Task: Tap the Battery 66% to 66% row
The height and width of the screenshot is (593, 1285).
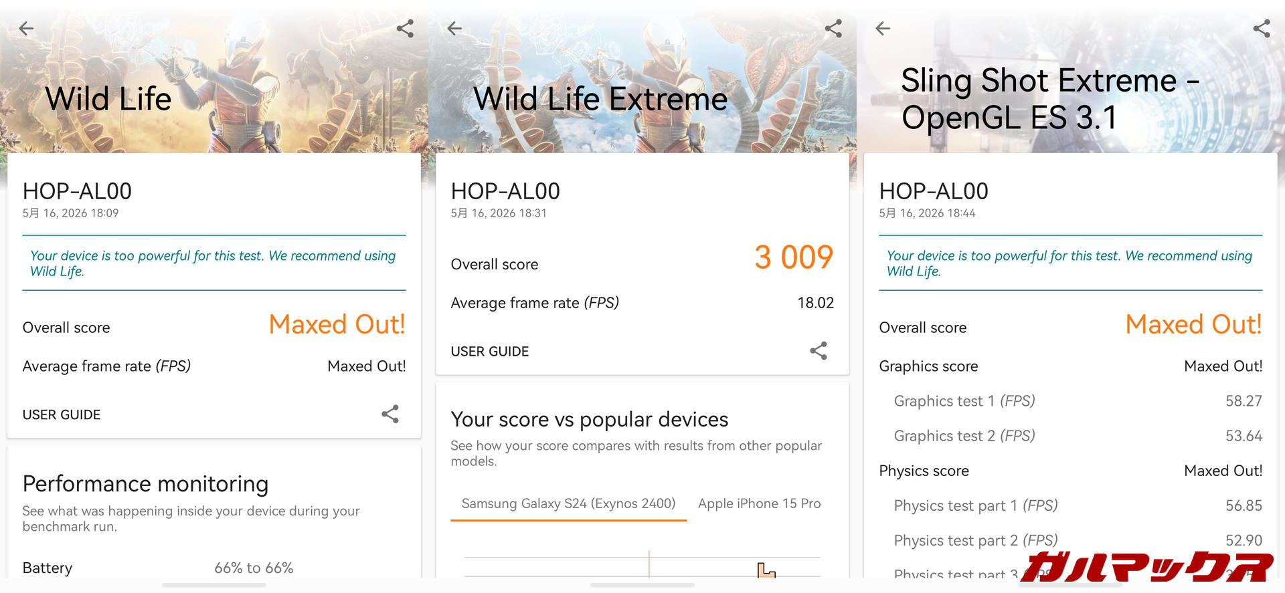Action: pyautogui.click(x=213, y=568)
